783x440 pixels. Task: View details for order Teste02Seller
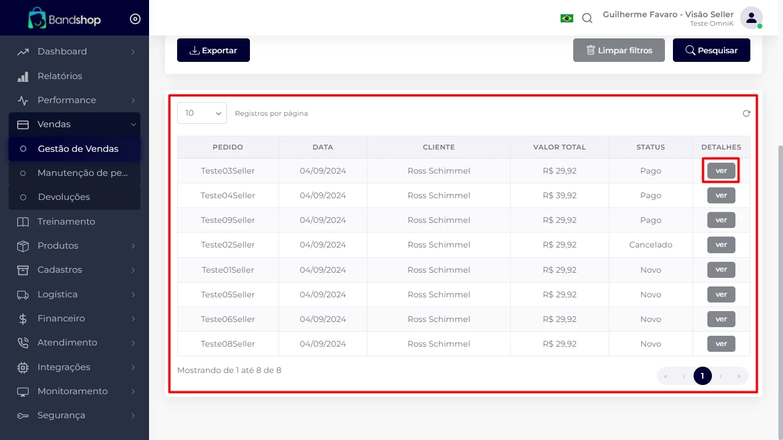(721, 245)
